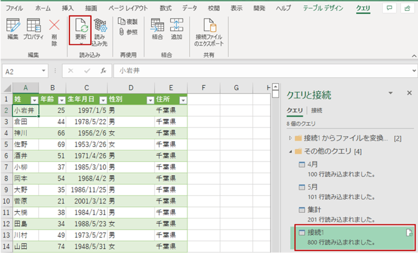Switch to the 校閲 tab
The height and width of the screenshot is (253, 418).
(214, 8)
